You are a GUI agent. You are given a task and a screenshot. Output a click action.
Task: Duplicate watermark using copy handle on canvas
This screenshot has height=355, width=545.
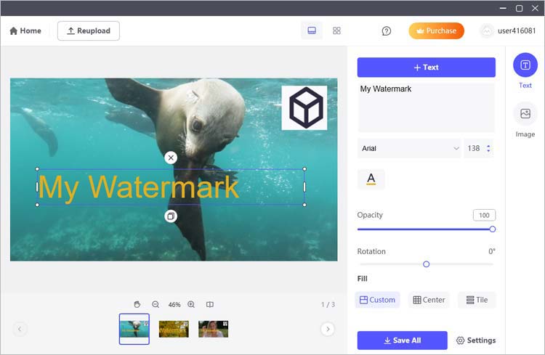click(x=171, y=216)
